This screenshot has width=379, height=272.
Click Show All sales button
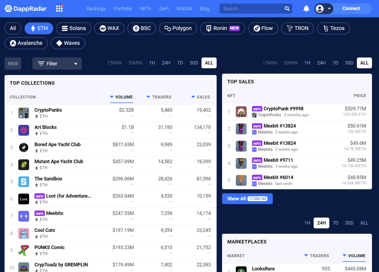(x=247, y=199)
